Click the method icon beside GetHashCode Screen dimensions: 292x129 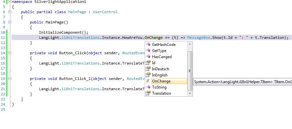(148, 45)
